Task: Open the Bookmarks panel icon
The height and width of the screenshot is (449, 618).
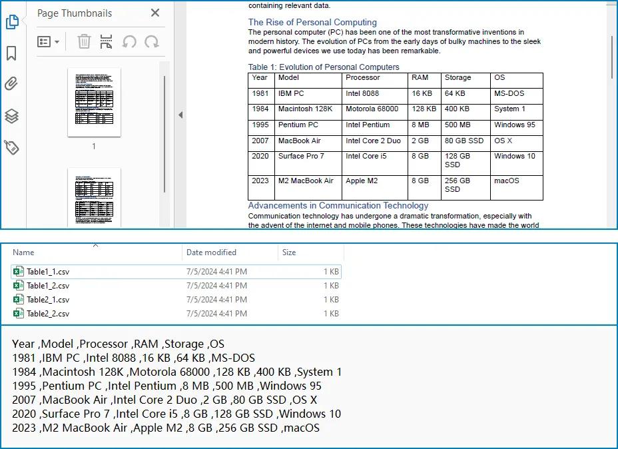Action: click(x=11, y=53)
